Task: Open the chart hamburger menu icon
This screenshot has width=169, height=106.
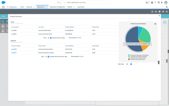Action: point(155,24)
